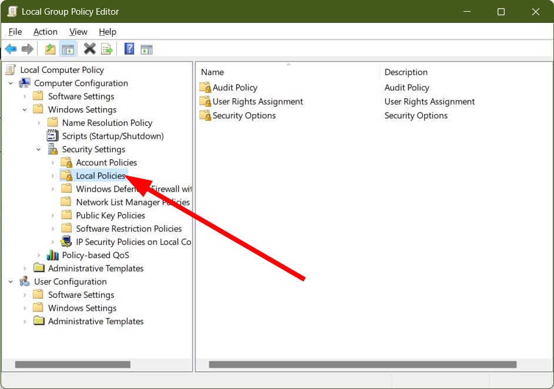554x389 pixels.
Task: Click the details pane horizontal scrollbar
Action: click(x=362, y=364)
